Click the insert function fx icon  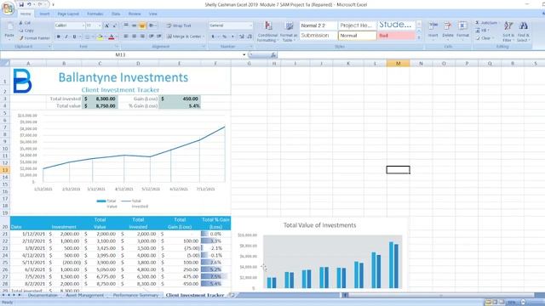tap(273, 54)
